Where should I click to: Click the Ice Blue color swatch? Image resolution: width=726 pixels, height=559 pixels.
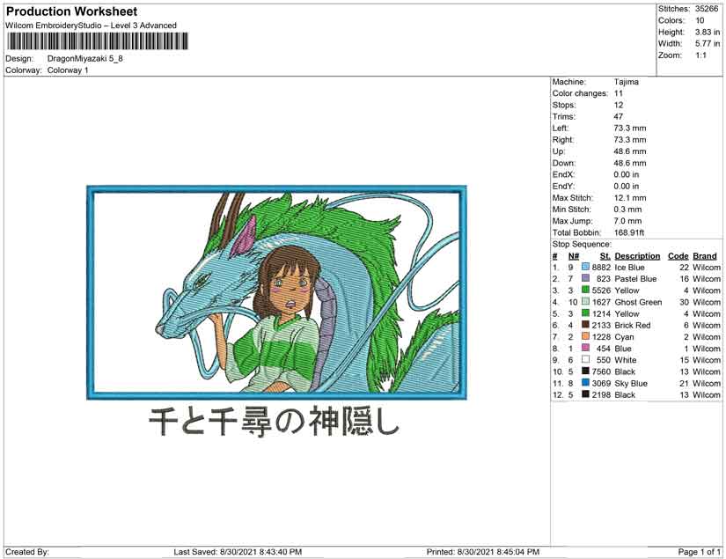tap(586, 268)
